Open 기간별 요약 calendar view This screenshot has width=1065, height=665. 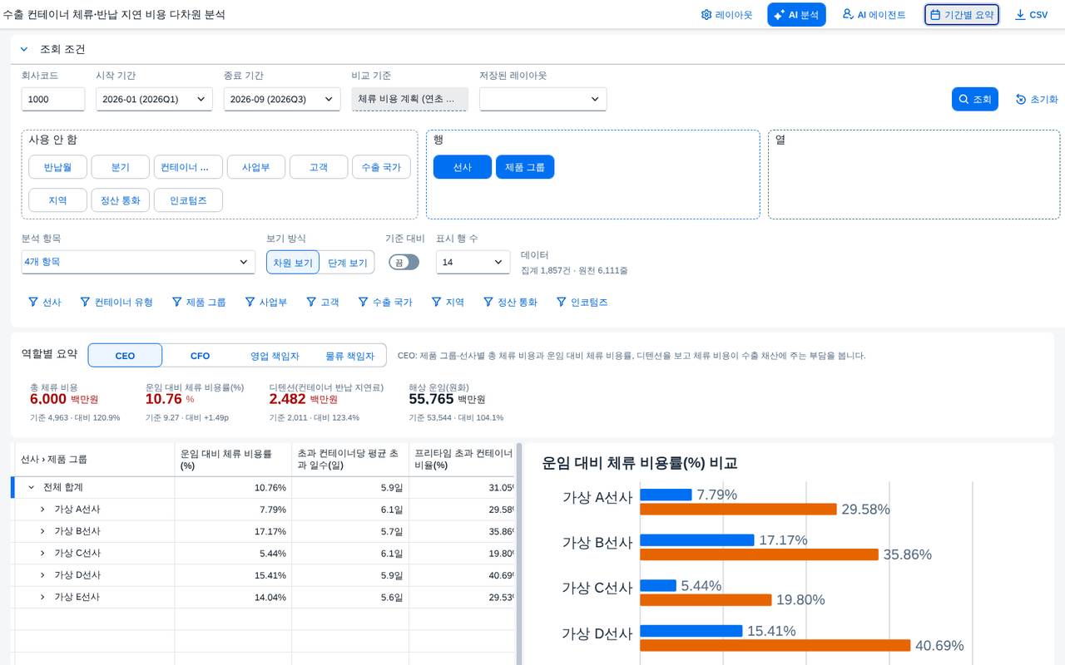962,15
